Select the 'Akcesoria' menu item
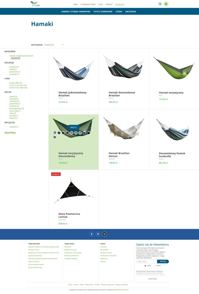Viewport: 199px width, 294px height. (x=130, y=12)
